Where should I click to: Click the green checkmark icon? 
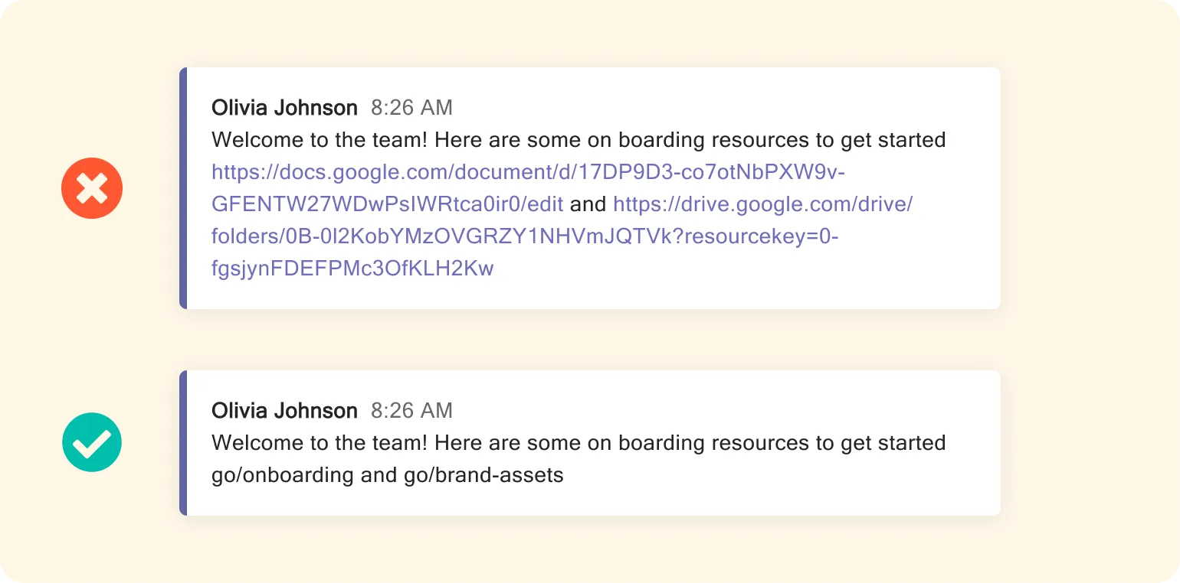pos(92,442)
